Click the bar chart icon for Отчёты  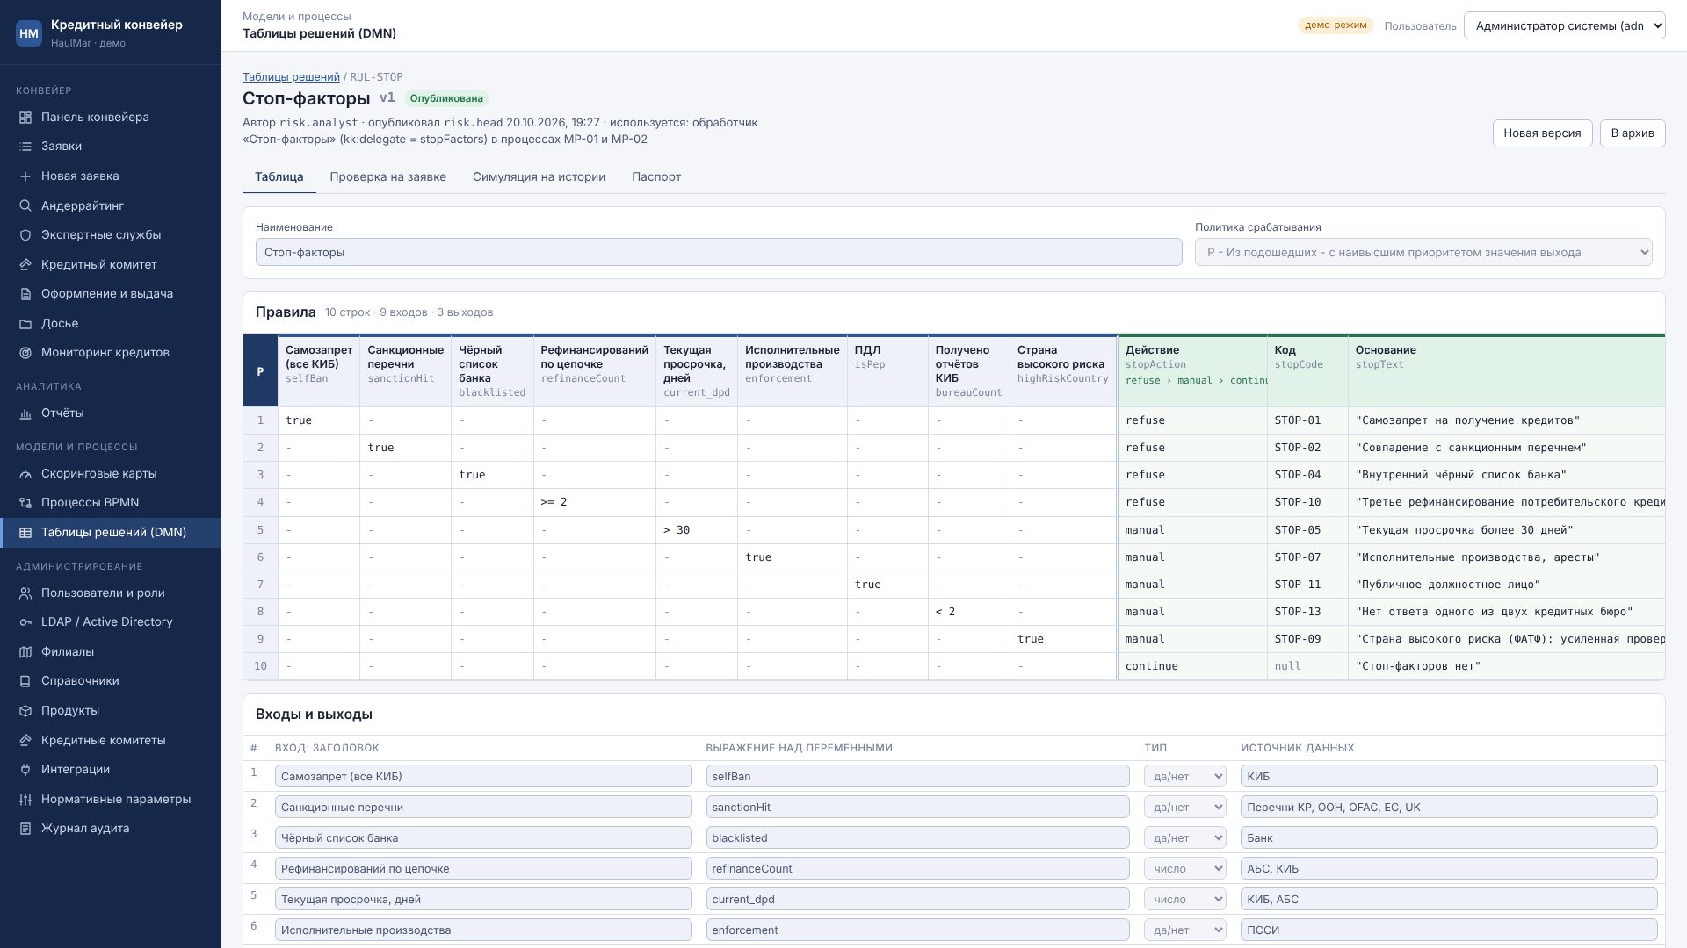pos(25,413)
